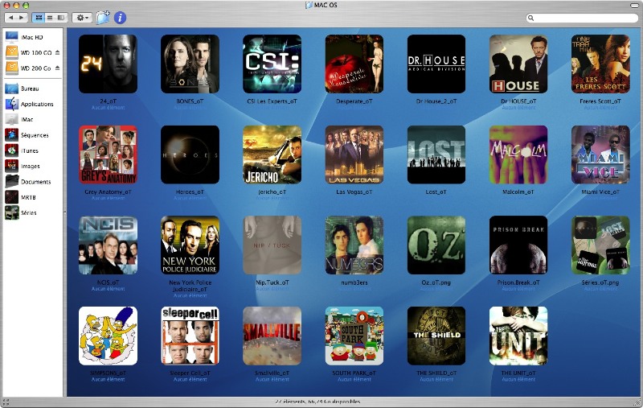Viewport: 643px width, 408px height.
Task: Open the Séries_oT.png icon
Action: click(x=600, y=245)
